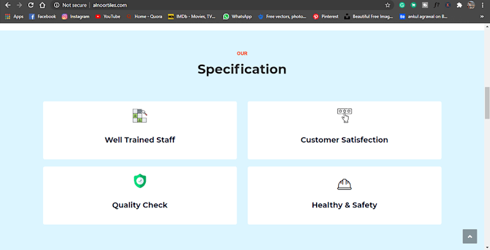The width and height of the screenshot is (490, 250).
Task: Expand hidden bookmarks with double chevron
Action: pyautogui.click(x=482, y=17)
